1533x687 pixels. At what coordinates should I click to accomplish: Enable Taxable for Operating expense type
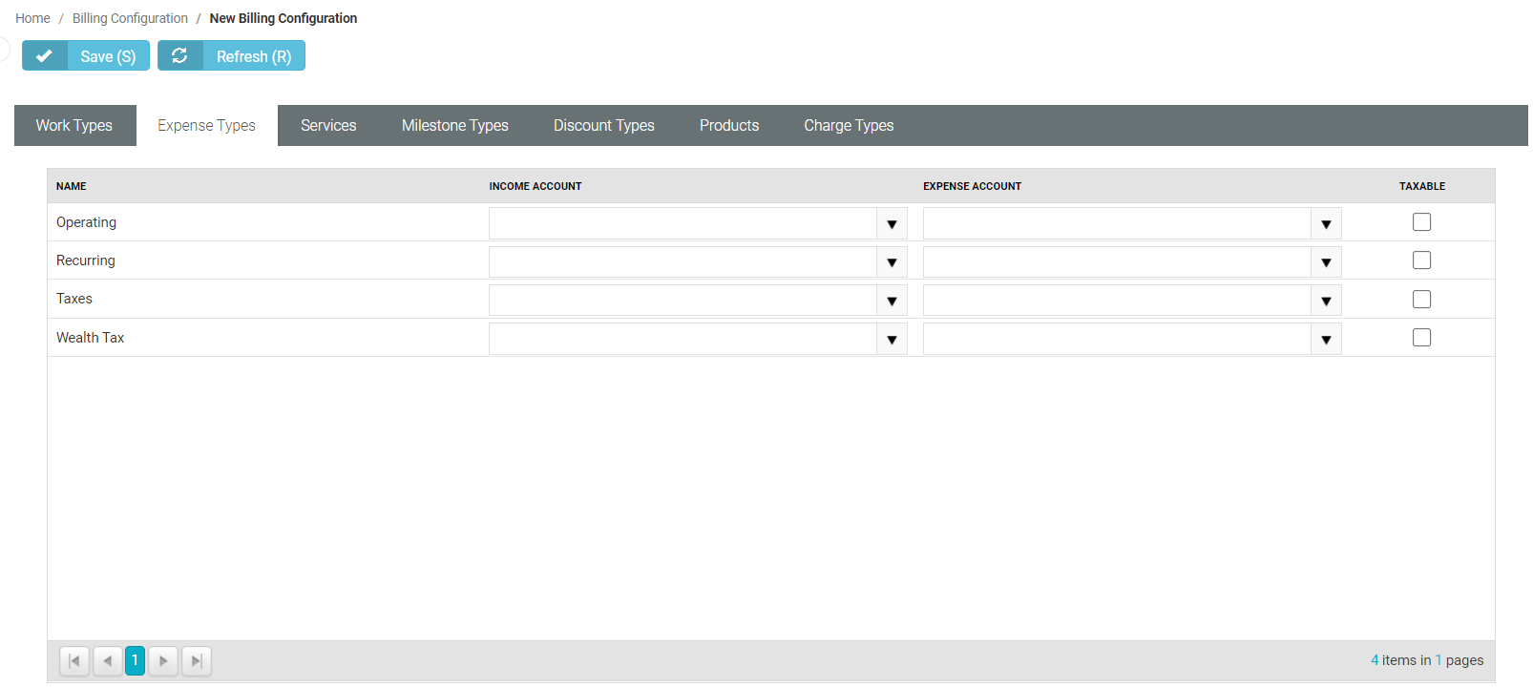1421,222
